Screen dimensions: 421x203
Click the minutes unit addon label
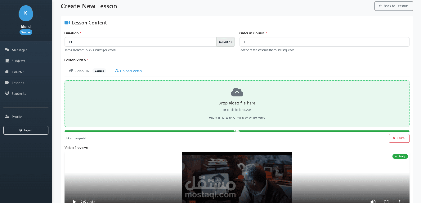click(225, 42)
